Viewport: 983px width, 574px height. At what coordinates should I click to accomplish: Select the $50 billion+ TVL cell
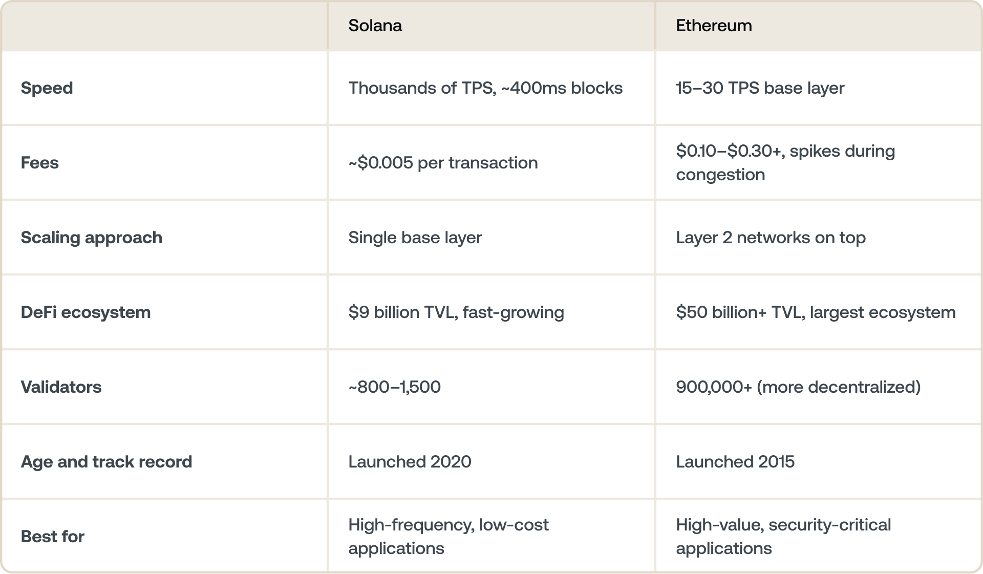(x=815, y=312)
